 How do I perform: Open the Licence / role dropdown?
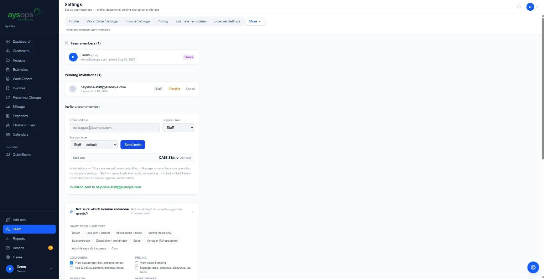(x=178, y=127)
